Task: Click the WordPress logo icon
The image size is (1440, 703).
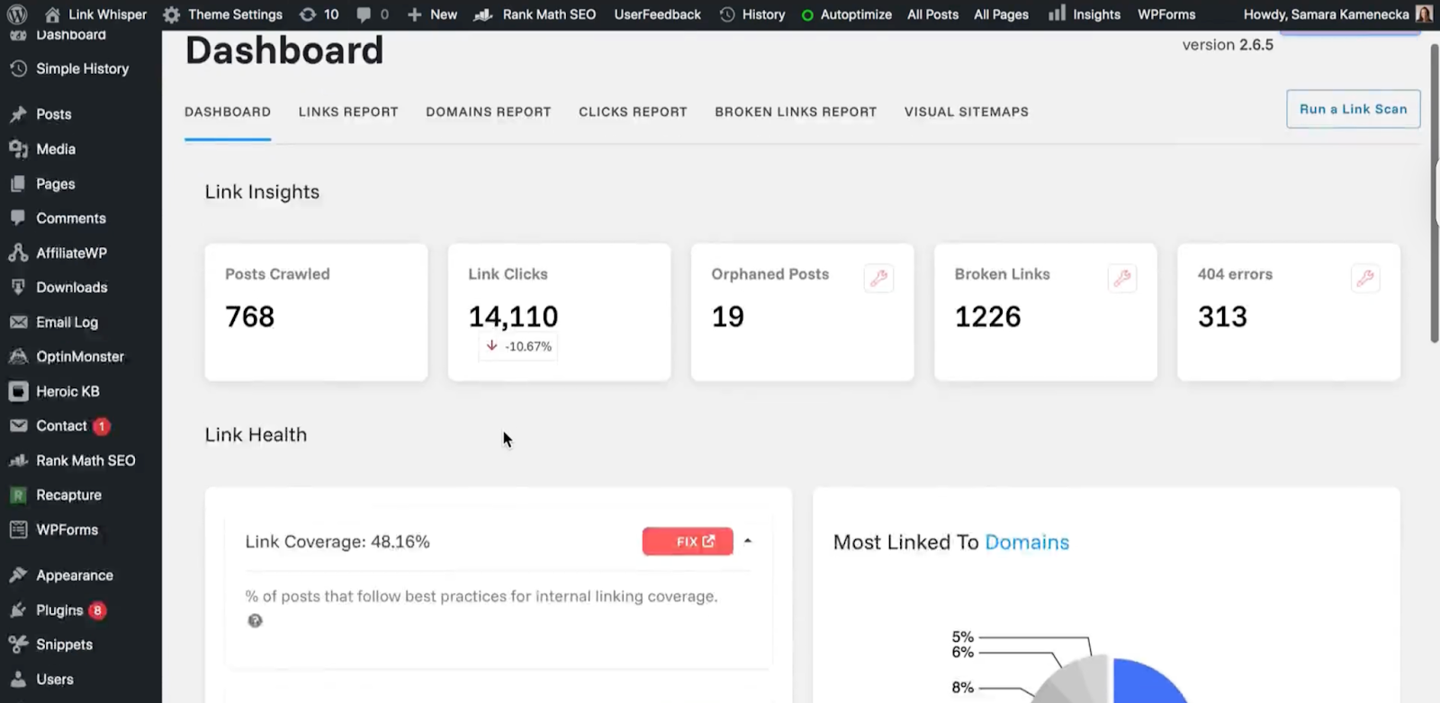Action: (x=17, y=14)
